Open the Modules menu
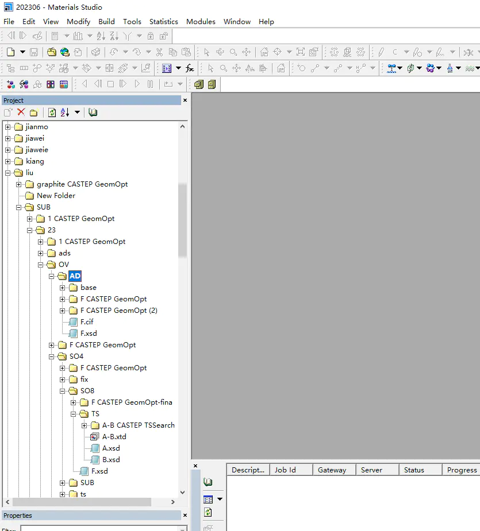 coord(201,21)
